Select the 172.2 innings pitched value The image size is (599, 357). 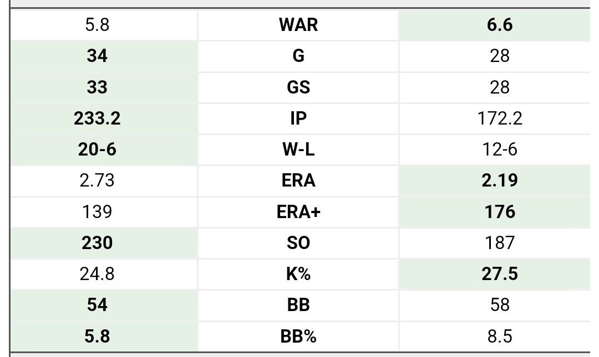[500, 118]
